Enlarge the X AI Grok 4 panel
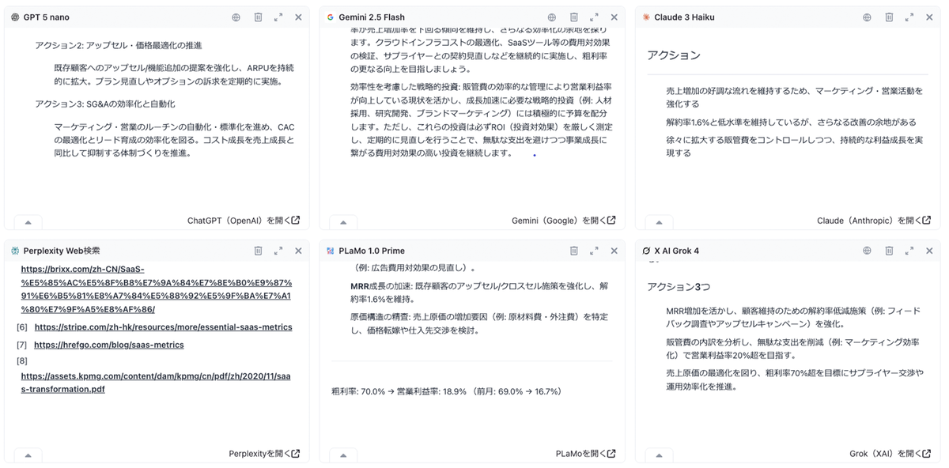The width and height of the screenshot is (949, 468). pyautogui.click(x=909, y=251)
